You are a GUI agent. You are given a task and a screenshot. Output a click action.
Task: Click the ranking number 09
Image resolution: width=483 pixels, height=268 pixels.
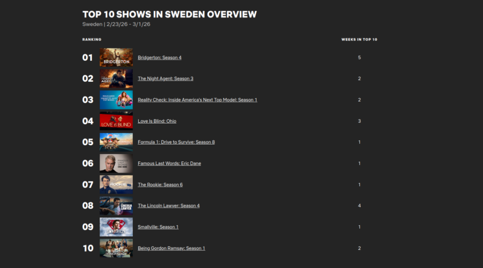(x=88, y=227)
